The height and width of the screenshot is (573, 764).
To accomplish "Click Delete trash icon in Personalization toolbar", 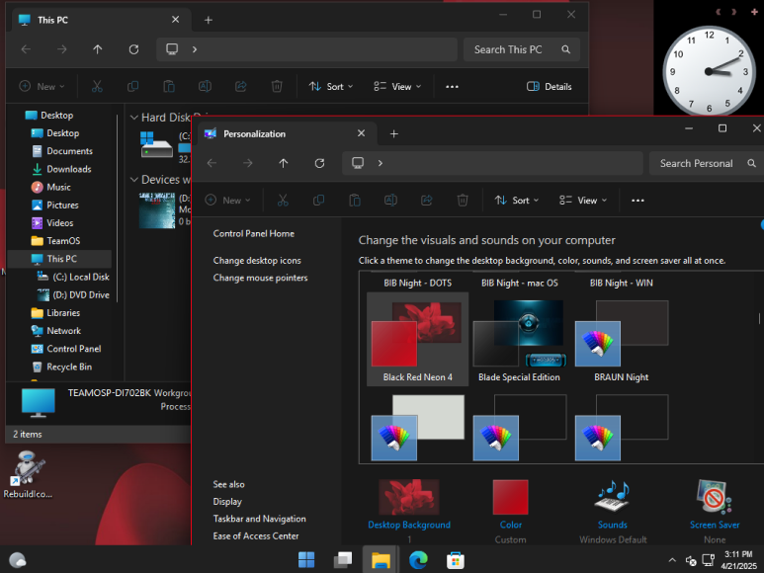I will 463,201.
